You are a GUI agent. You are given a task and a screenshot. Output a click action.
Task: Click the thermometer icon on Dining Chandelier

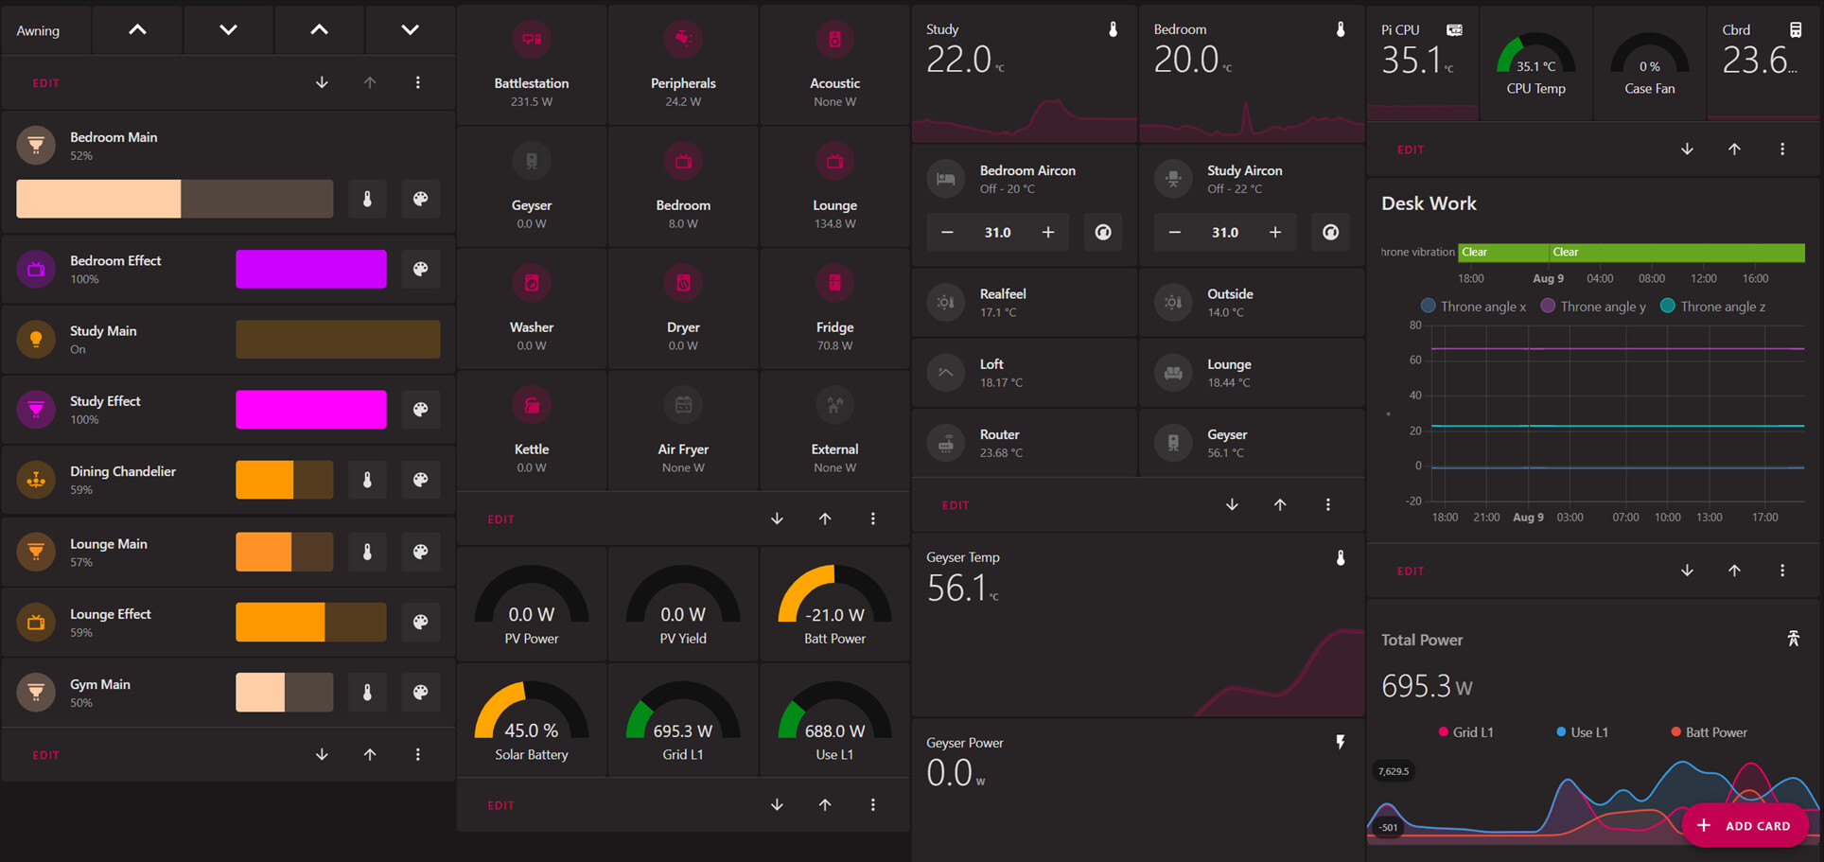point(367,480)
